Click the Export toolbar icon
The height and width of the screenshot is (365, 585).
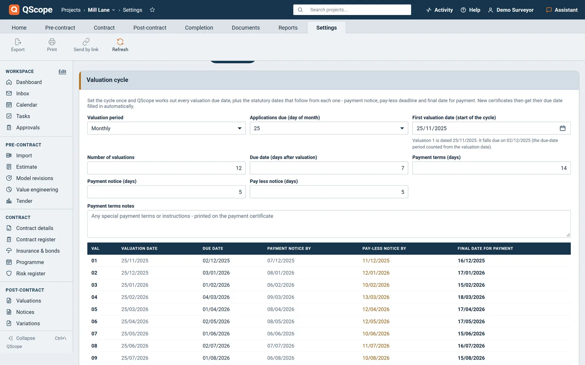(18, 42)
